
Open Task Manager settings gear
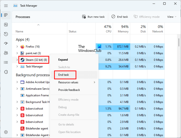click(6, 132)
